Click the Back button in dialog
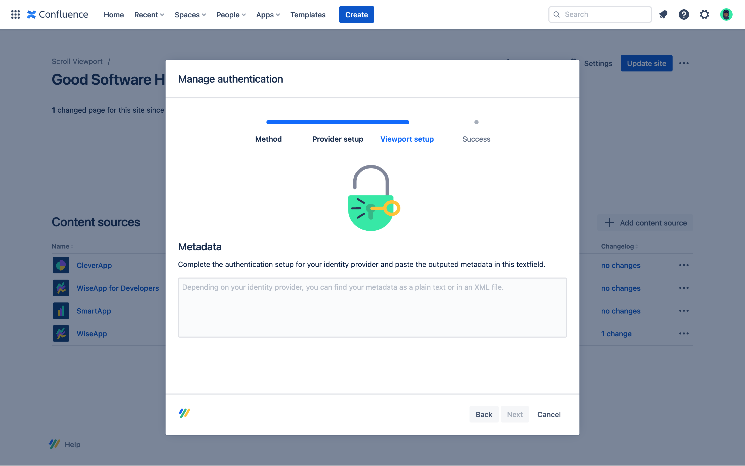The width and height of the screenshot is (745, 466). coord(484,414)
